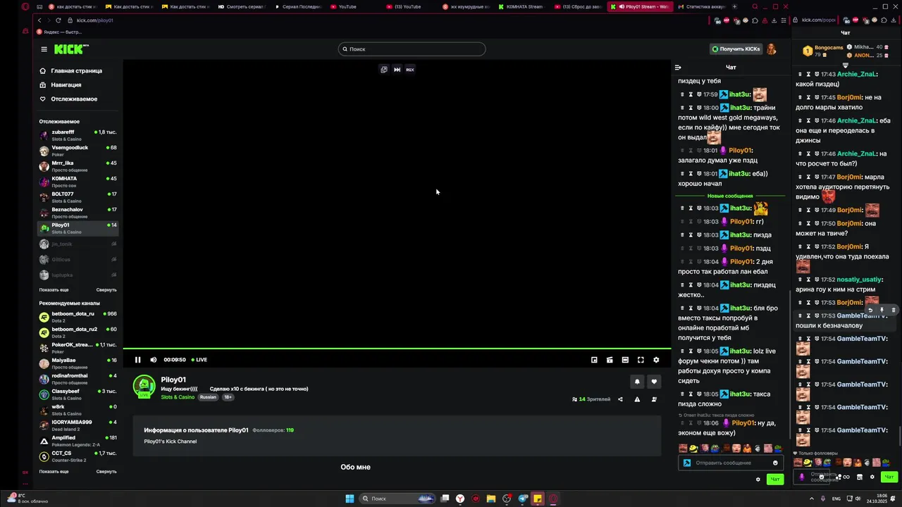Reload the current page
Image resolution: width=902 pixels, height=507 pixels.
58,20
